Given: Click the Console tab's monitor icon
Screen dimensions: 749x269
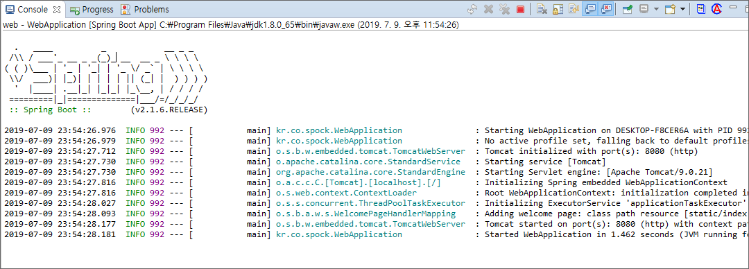Looking at the screenshot, I should [10, 9].
